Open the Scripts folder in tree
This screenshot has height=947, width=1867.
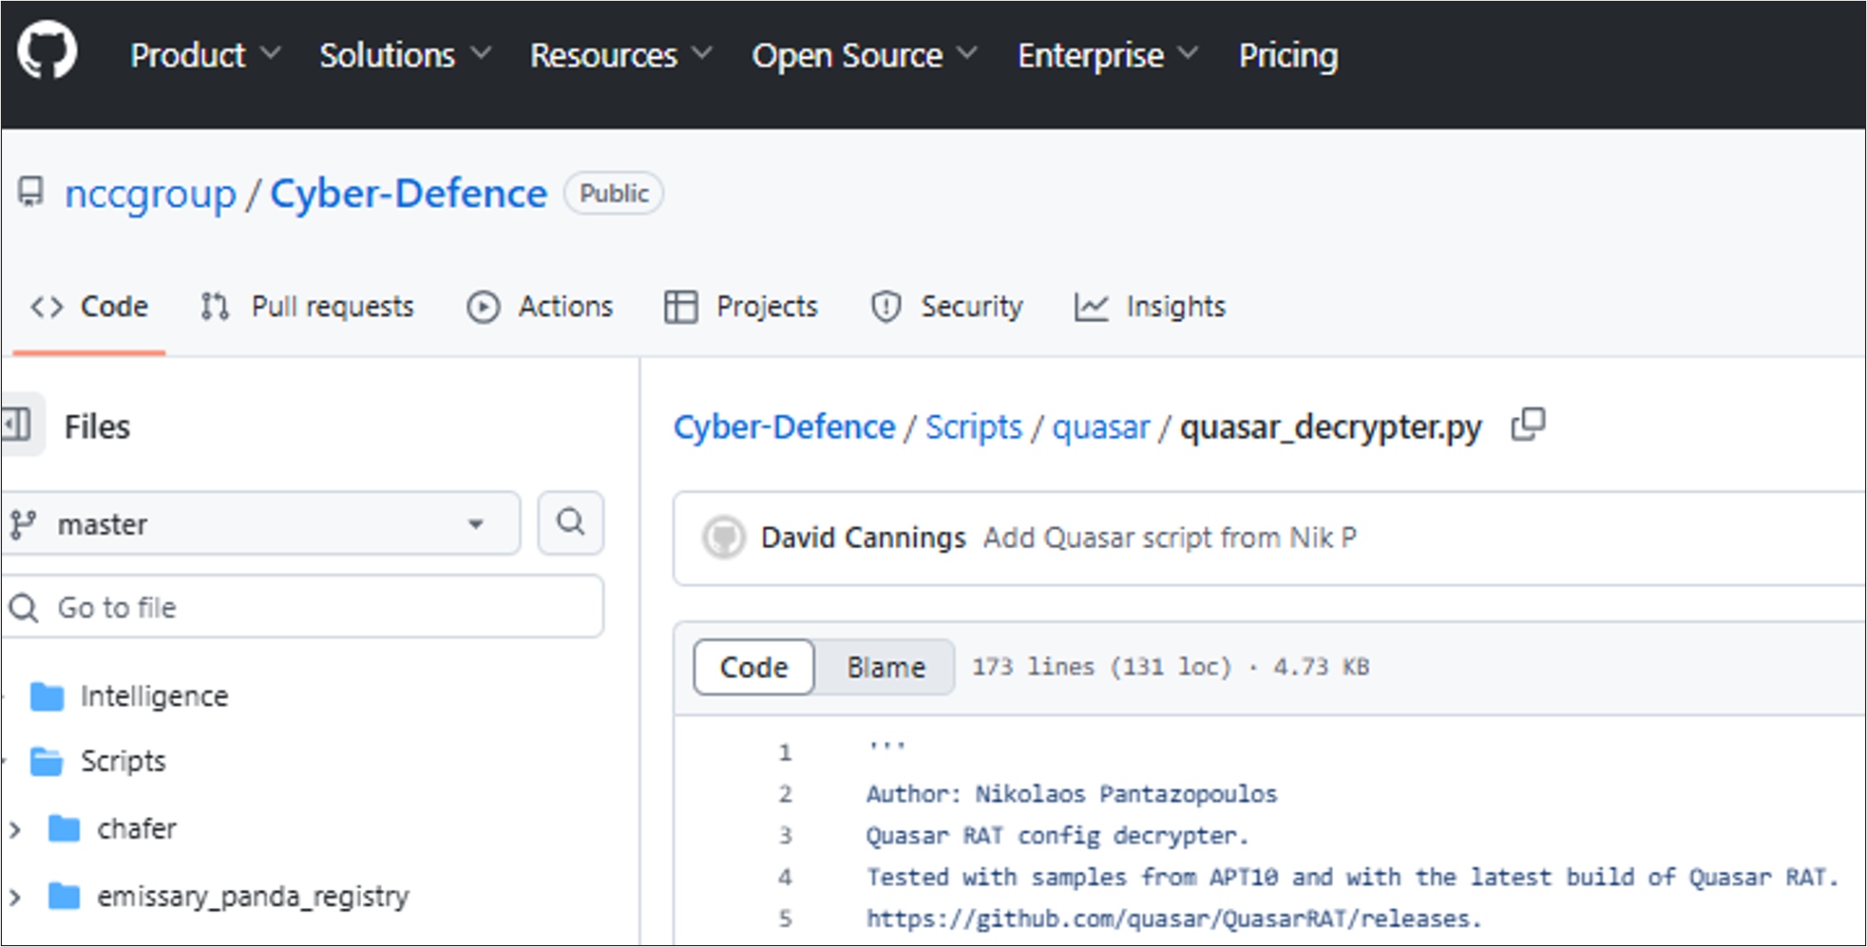coord(123,761)
